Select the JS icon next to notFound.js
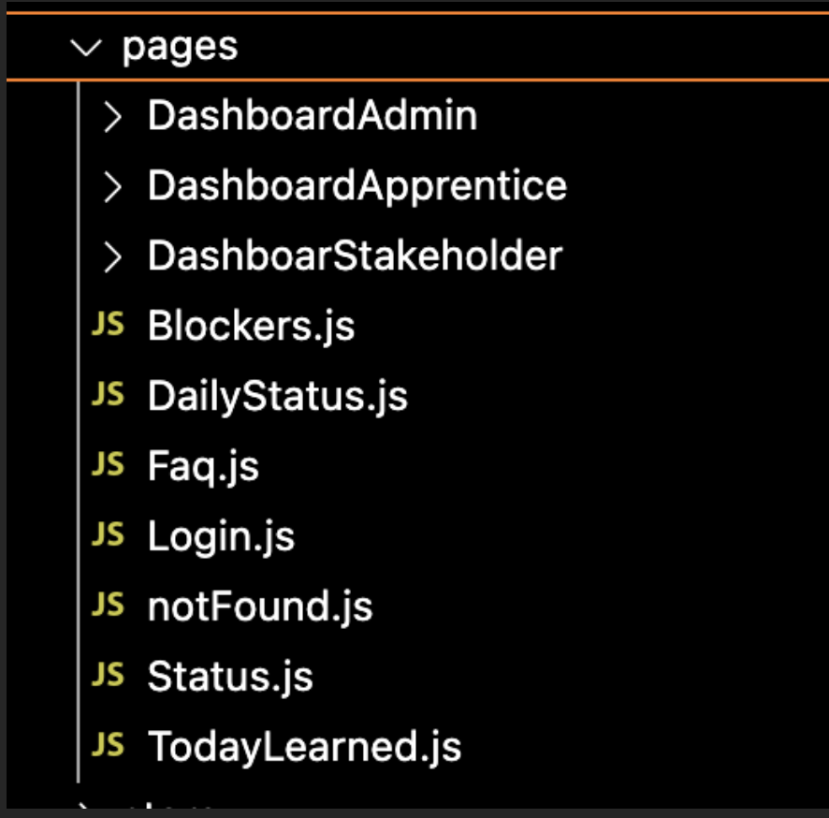 [x=109, y=606]
